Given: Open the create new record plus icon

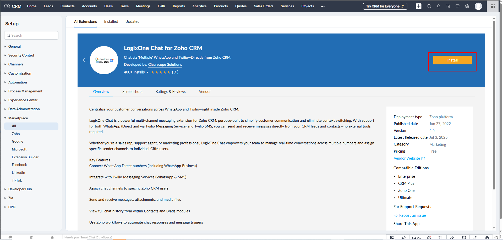Looking at the screenshot, I should coord(419,6).
